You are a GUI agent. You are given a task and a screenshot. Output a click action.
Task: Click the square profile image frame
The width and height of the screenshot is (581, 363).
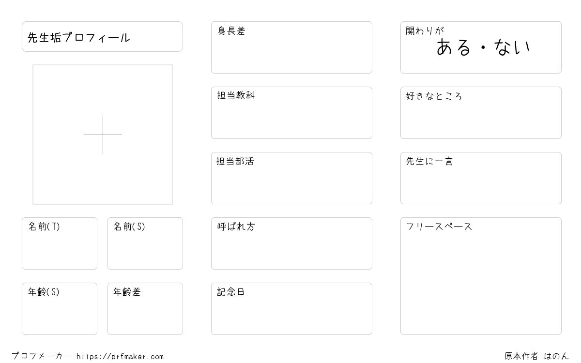103,135
